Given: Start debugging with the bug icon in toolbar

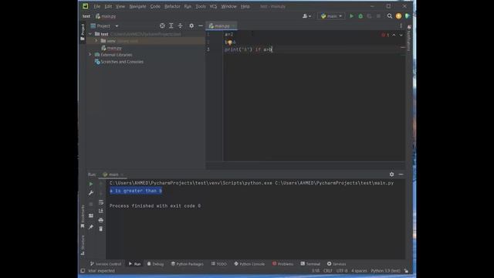Looking at the screenshot, I should click(360, 16).
